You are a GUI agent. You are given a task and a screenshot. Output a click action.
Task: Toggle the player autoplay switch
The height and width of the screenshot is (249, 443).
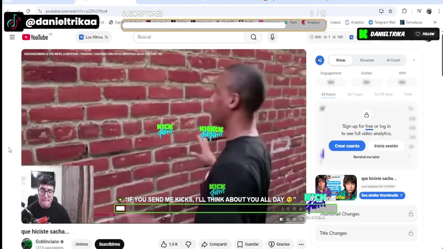pyautogui.click(x=281, y=219)
